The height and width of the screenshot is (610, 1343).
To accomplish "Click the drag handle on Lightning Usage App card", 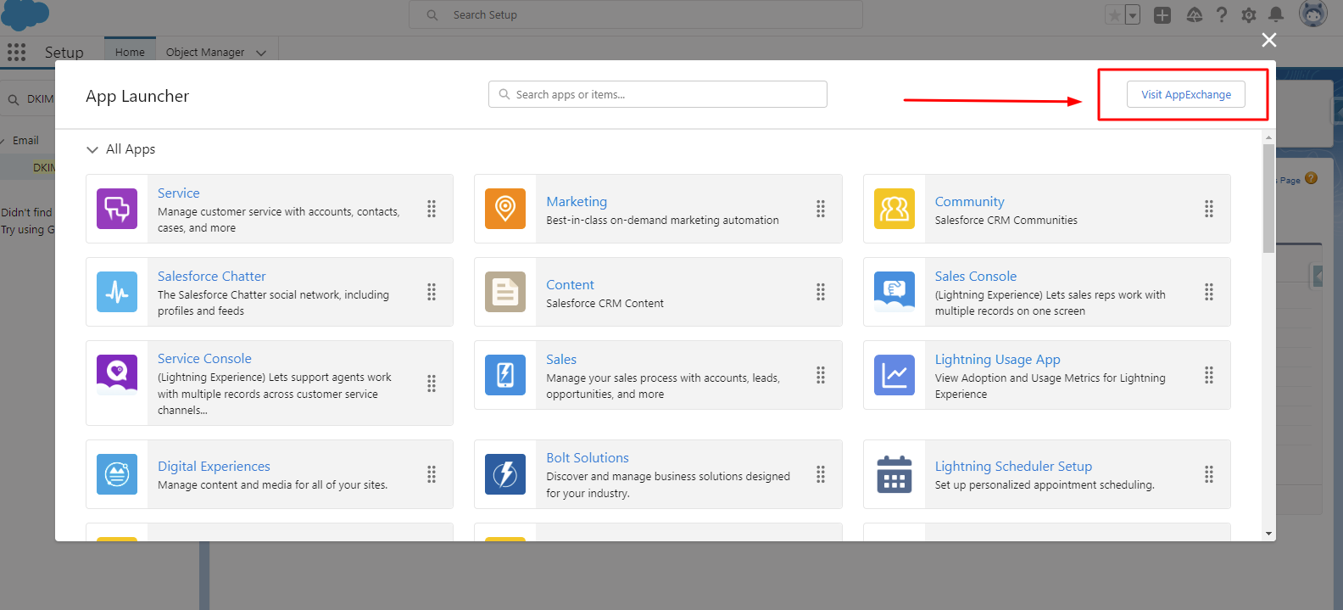I will [x=1209, y=375].
